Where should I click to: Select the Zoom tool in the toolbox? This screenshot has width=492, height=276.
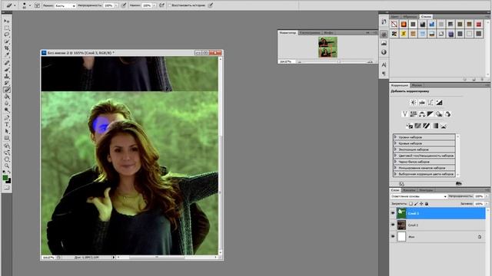pyautogui.click(x=7, y=166)
